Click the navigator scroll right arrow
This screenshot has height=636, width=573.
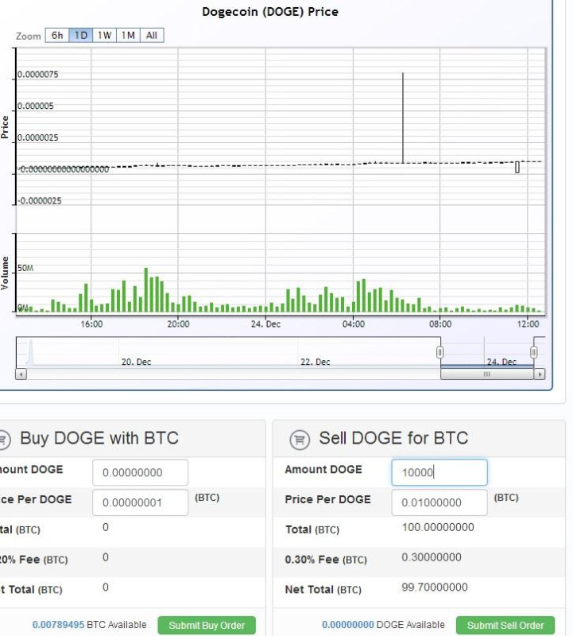540,374
